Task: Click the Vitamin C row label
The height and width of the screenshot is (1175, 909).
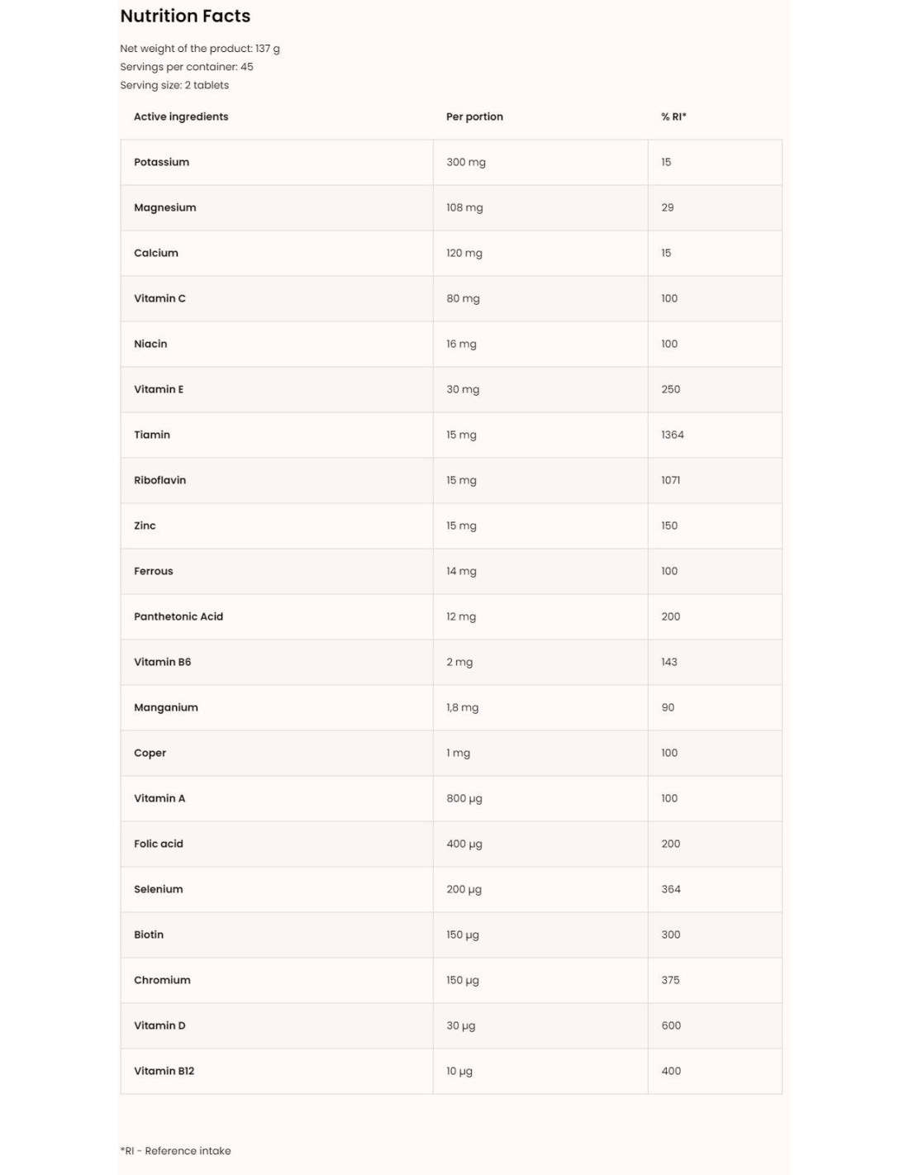Action: point(159,298)
